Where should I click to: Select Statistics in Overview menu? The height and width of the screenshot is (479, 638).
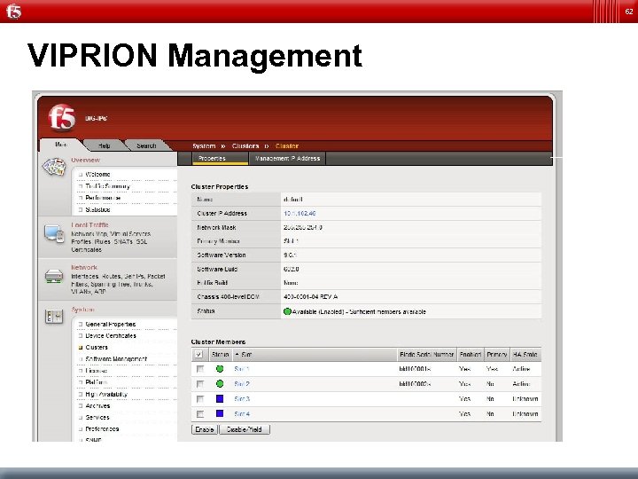[x=97, y=209]
